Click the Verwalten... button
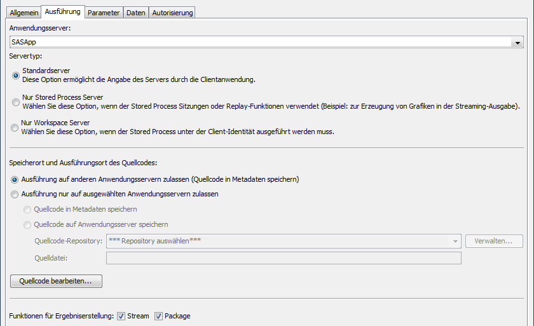 tap(494, 241)
